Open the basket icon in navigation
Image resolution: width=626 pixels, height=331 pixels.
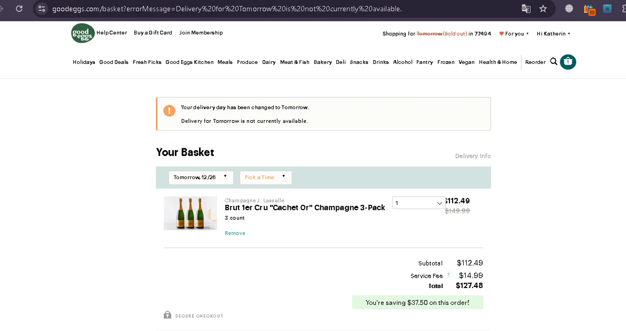[x=568, y=62]
